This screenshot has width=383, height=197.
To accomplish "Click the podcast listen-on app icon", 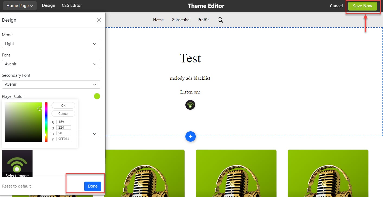I will (190, 105).
